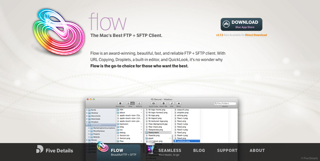
Task: Click the Open URL toolbar icon
Action: pyautogui.click(x=163, y=103)
